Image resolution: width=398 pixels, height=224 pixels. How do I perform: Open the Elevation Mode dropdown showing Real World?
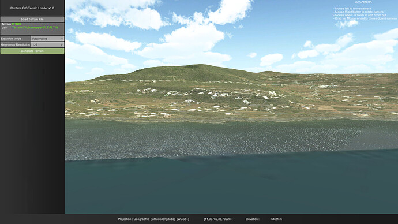47,39
